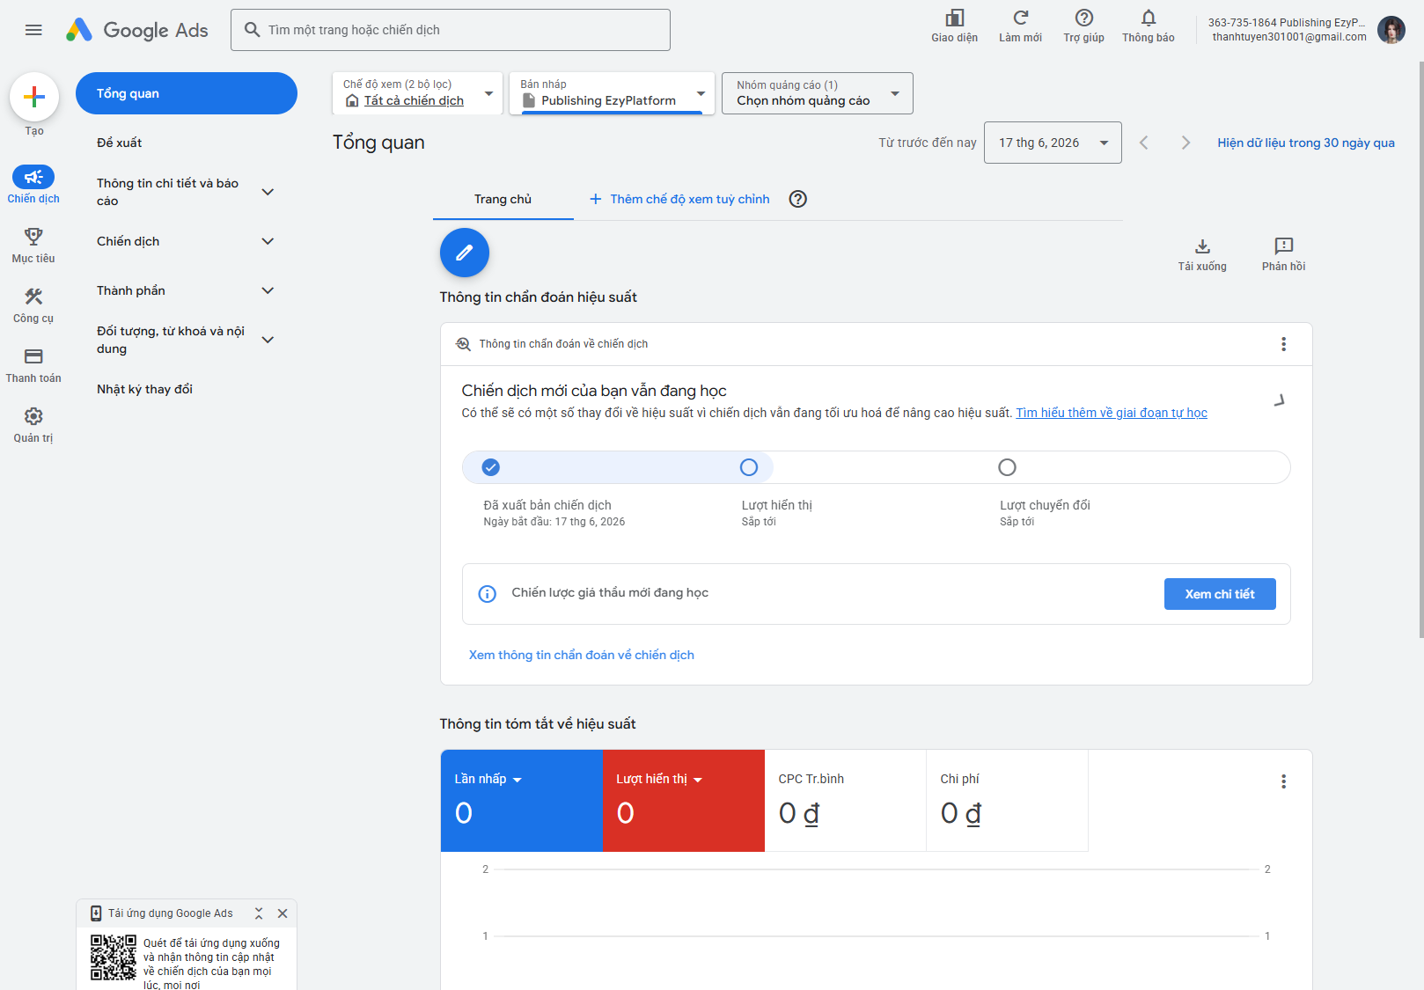Open Giao diện appearance icon
This screenshot has width=1424, height=990.
point(955,18)
